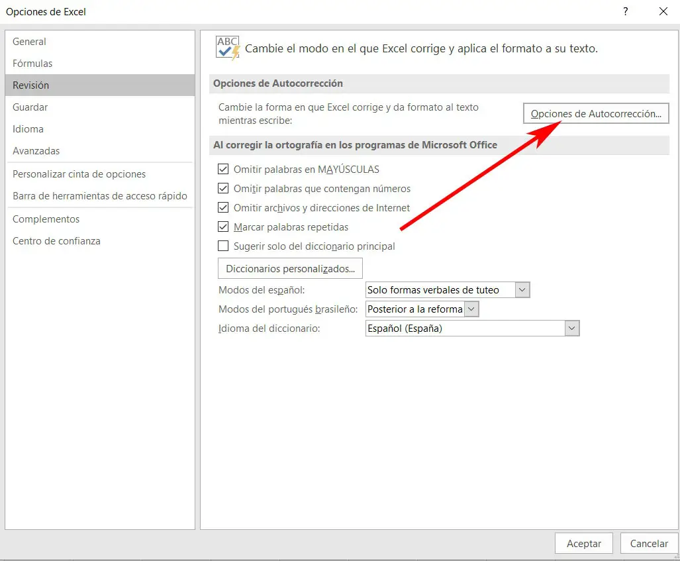Open Personalizar cinta de opciones
Viewport: 680px width, 561px height.
tap(100, 174)
